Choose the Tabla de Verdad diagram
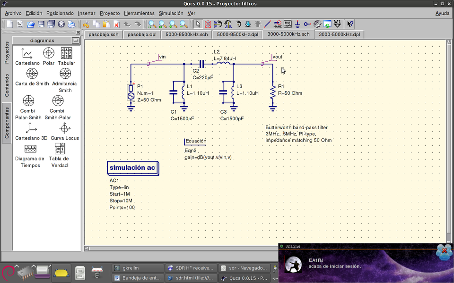This screenshot has width=454, height=283. point(59,148)
